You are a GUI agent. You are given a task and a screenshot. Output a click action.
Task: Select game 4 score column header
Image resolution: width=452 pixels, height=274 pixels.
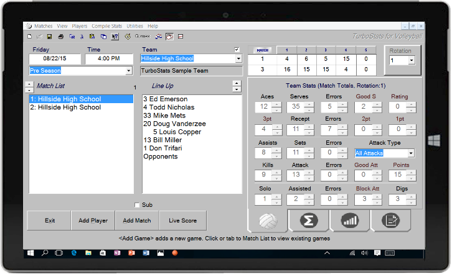click(x=346, y=50)
